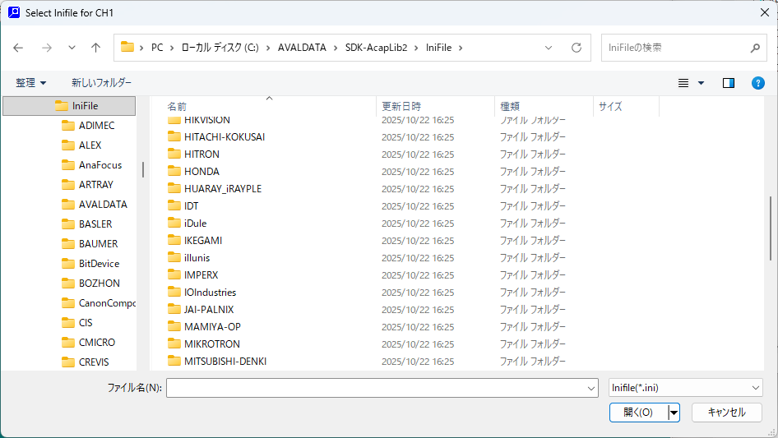Click the 開く(O) button
778x438 pixels.
point(637,413)
